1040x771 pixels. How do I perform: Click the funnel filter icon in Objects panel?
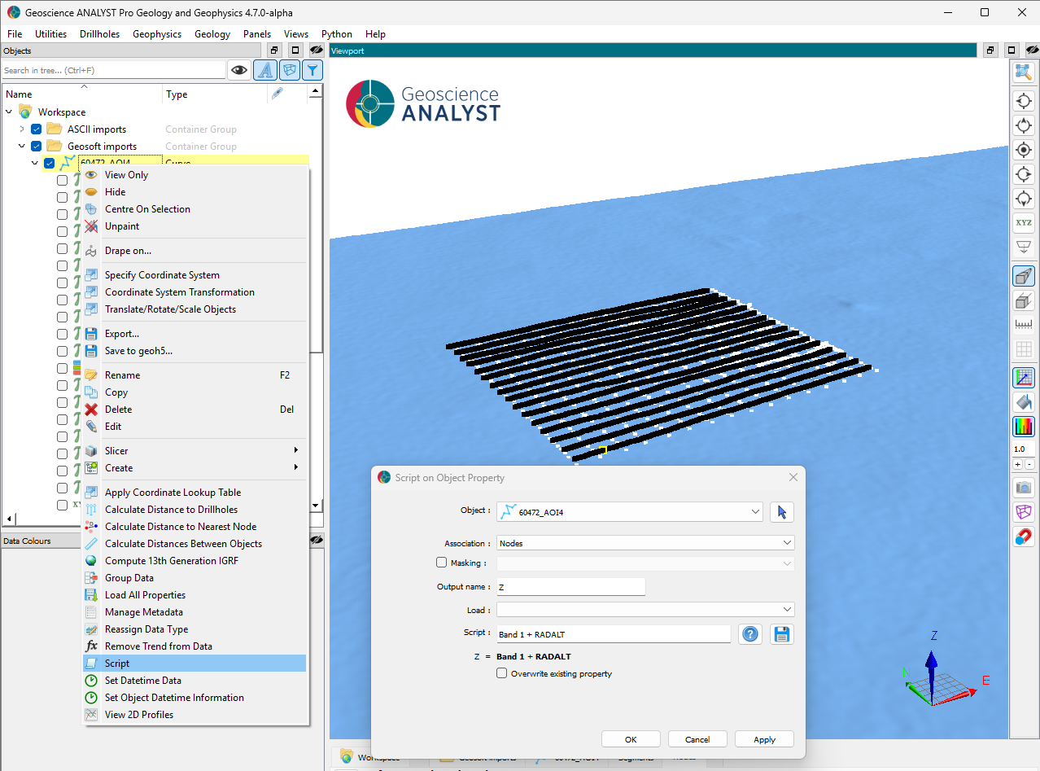(x=312, y=70)
